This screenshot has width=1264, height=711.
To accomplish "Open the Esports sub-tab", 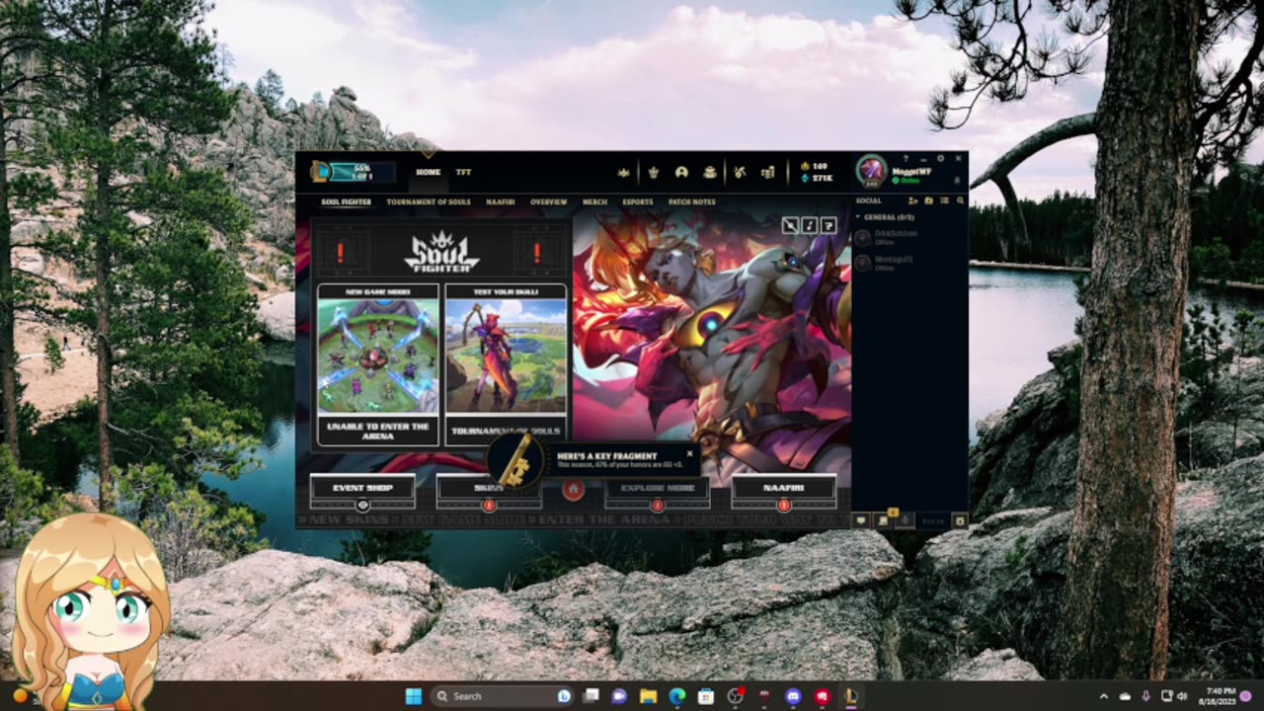I will [x=637, y=201].
